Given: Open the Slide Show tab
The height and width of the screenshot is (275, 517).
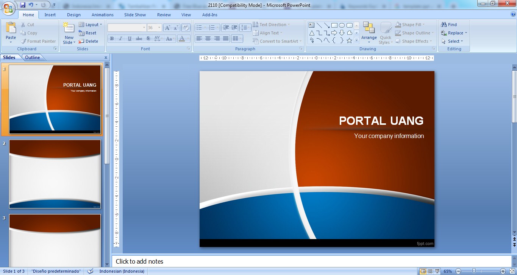Looking at the screenshot, I should [x=135, y=15].
